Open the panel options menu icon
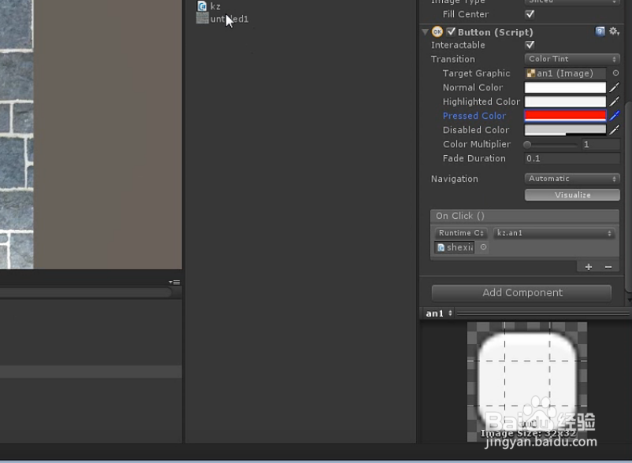The image size is (632, 463). tap(174, 282)
